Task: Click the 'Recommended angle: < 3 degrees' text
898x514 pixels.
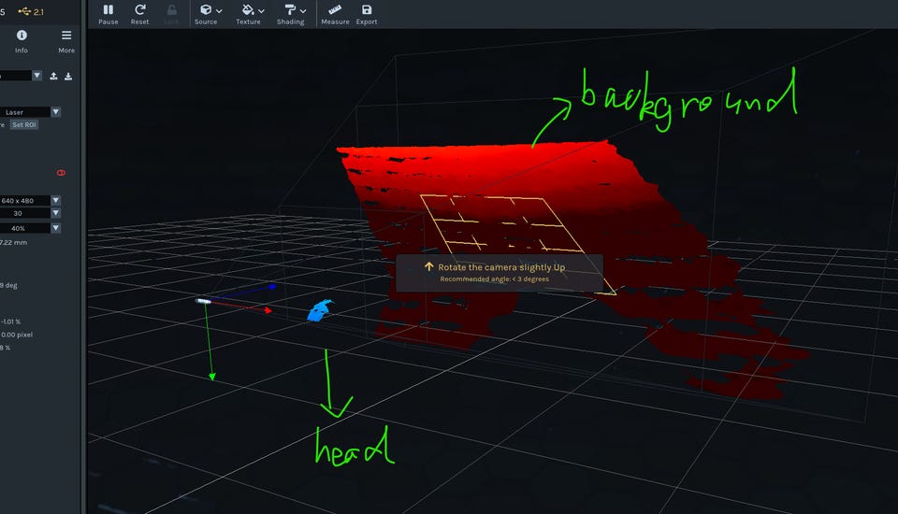Action: coord(494,279)
